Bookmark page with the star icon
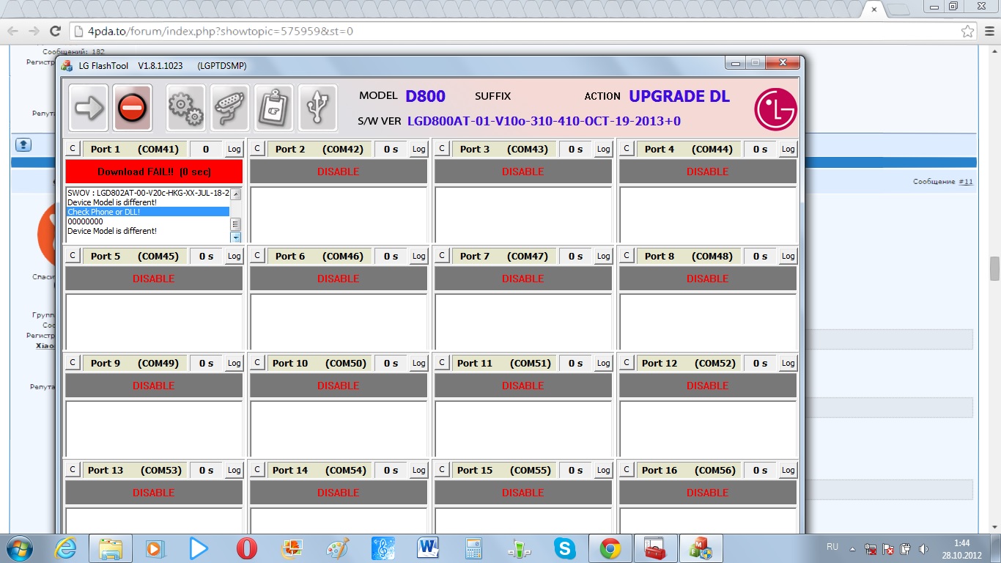The width and height of the screenshot is (1001, 563). coord(968,32)
